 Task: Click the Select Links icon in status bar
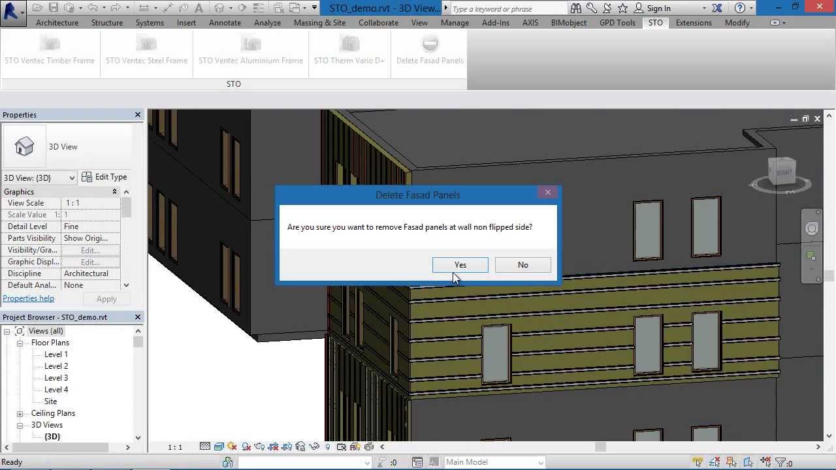tap(699, 462)
